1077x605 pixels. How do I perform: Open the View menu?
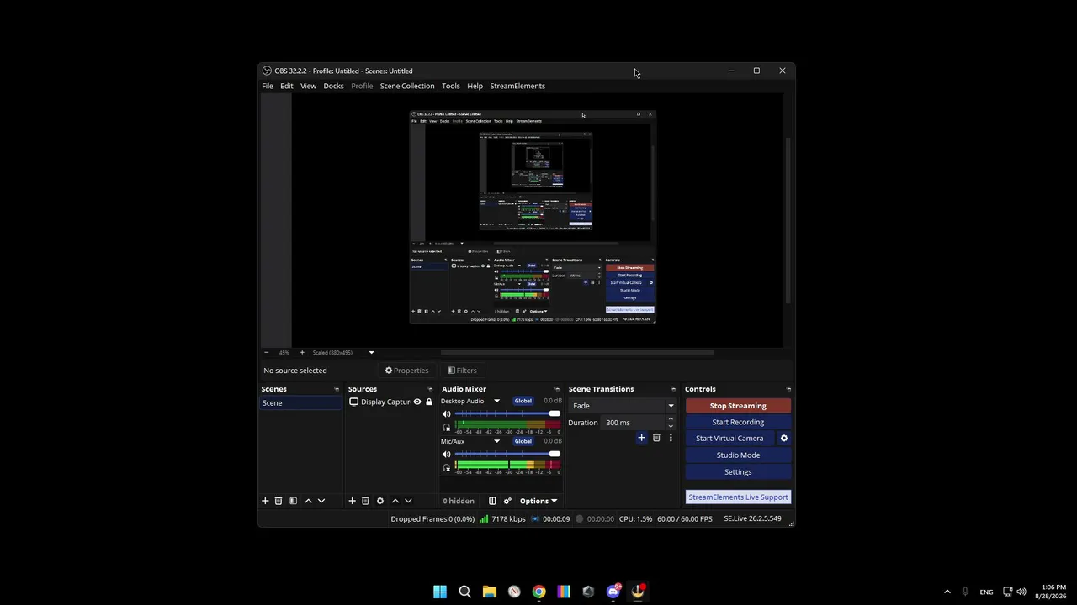click(x=309, y=86)
